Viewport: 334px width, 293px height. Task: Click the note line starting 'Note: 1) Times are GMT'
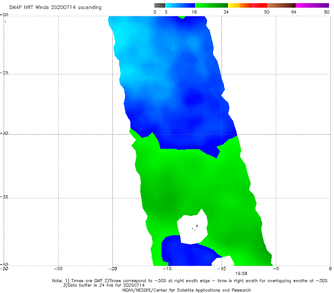point(190,281)
